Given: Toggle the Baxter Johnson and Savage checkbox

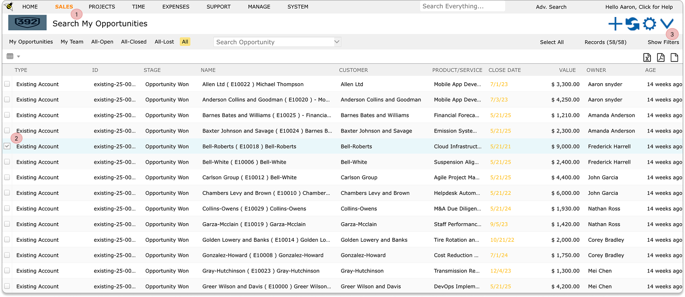Looking at the screenshot, I should [7, 131].
